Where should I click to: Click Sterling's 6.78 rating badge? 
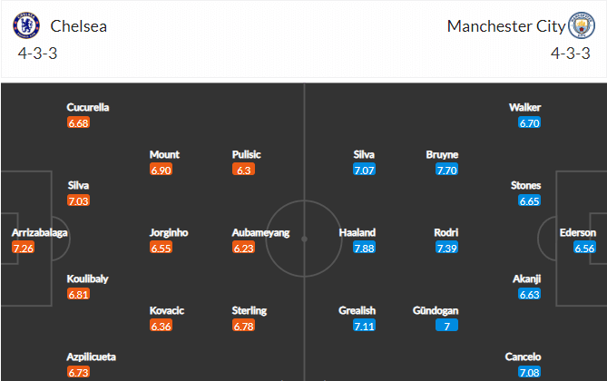pos(243,326)
